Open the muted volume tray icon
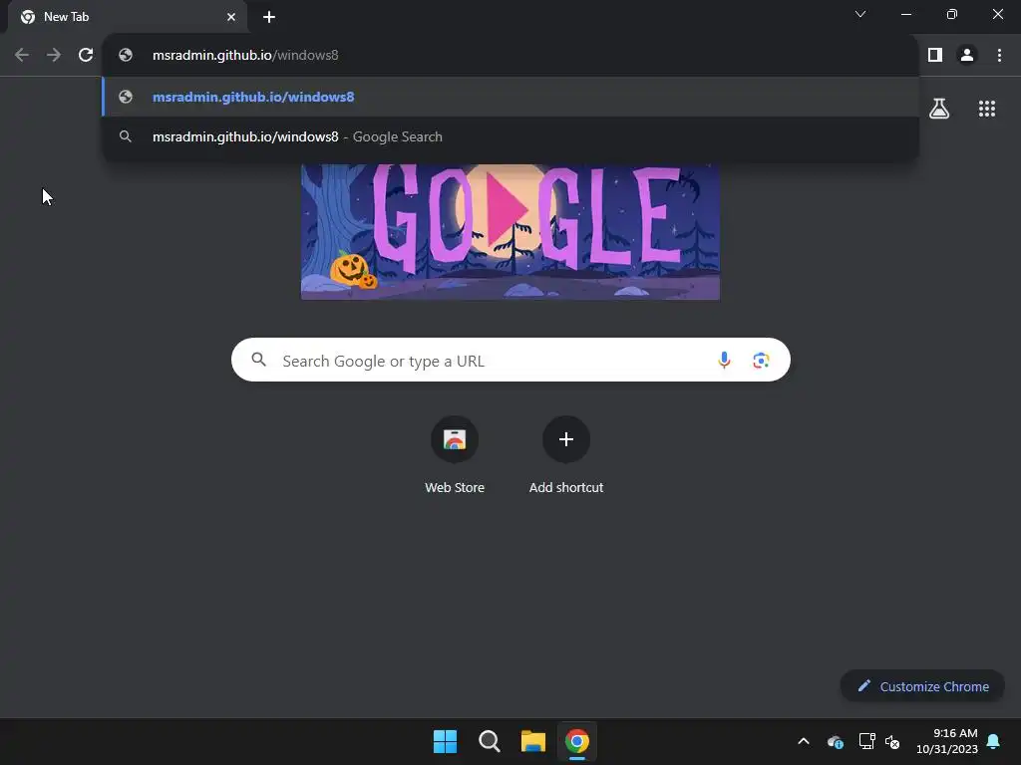Viewport: 1021px width, 765px height. coord(892,741)
